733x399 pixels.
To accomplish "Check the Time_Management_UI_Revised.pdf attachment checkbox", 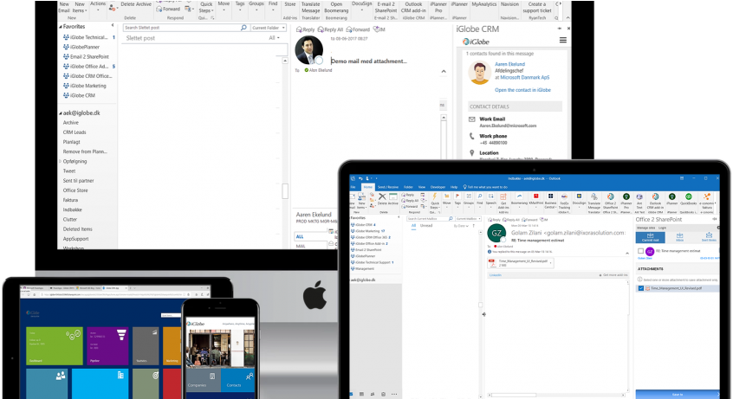I will pos(640,288).
